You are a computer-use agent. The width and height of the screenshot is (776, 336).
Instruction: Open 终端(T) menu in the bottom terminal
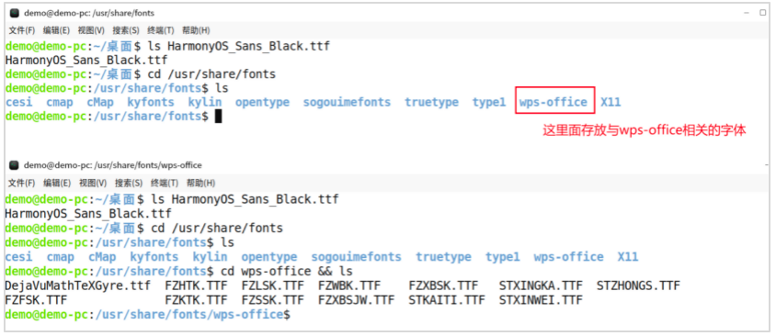point(165,184)
